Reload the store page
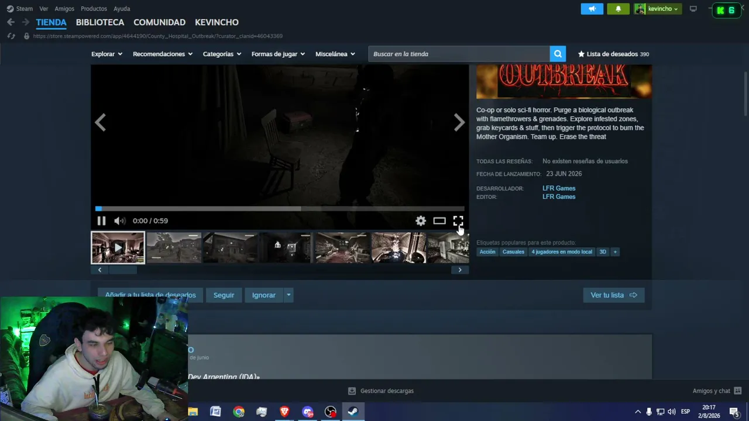Screen dimensions: 749x421 click(x=11, y=36)
